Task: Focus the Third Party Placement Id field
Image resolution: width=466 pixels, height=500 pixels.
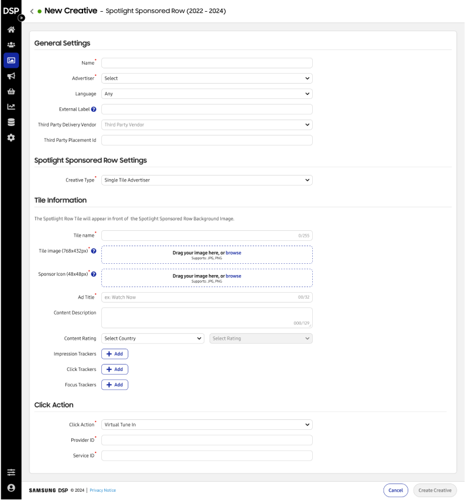Action: click(x=207, y=140)
